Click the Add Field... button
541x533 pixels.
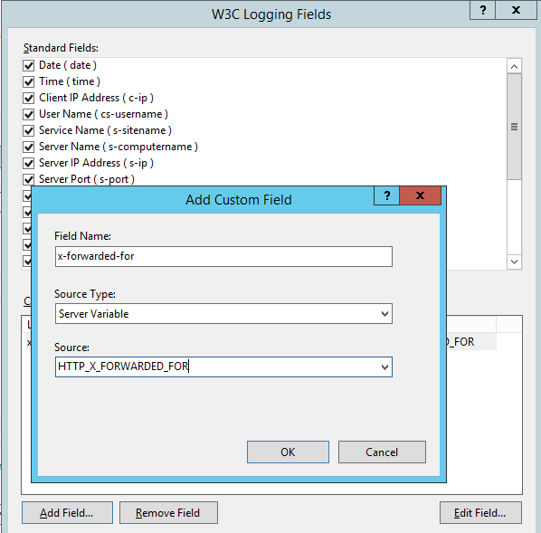point(67,512)
